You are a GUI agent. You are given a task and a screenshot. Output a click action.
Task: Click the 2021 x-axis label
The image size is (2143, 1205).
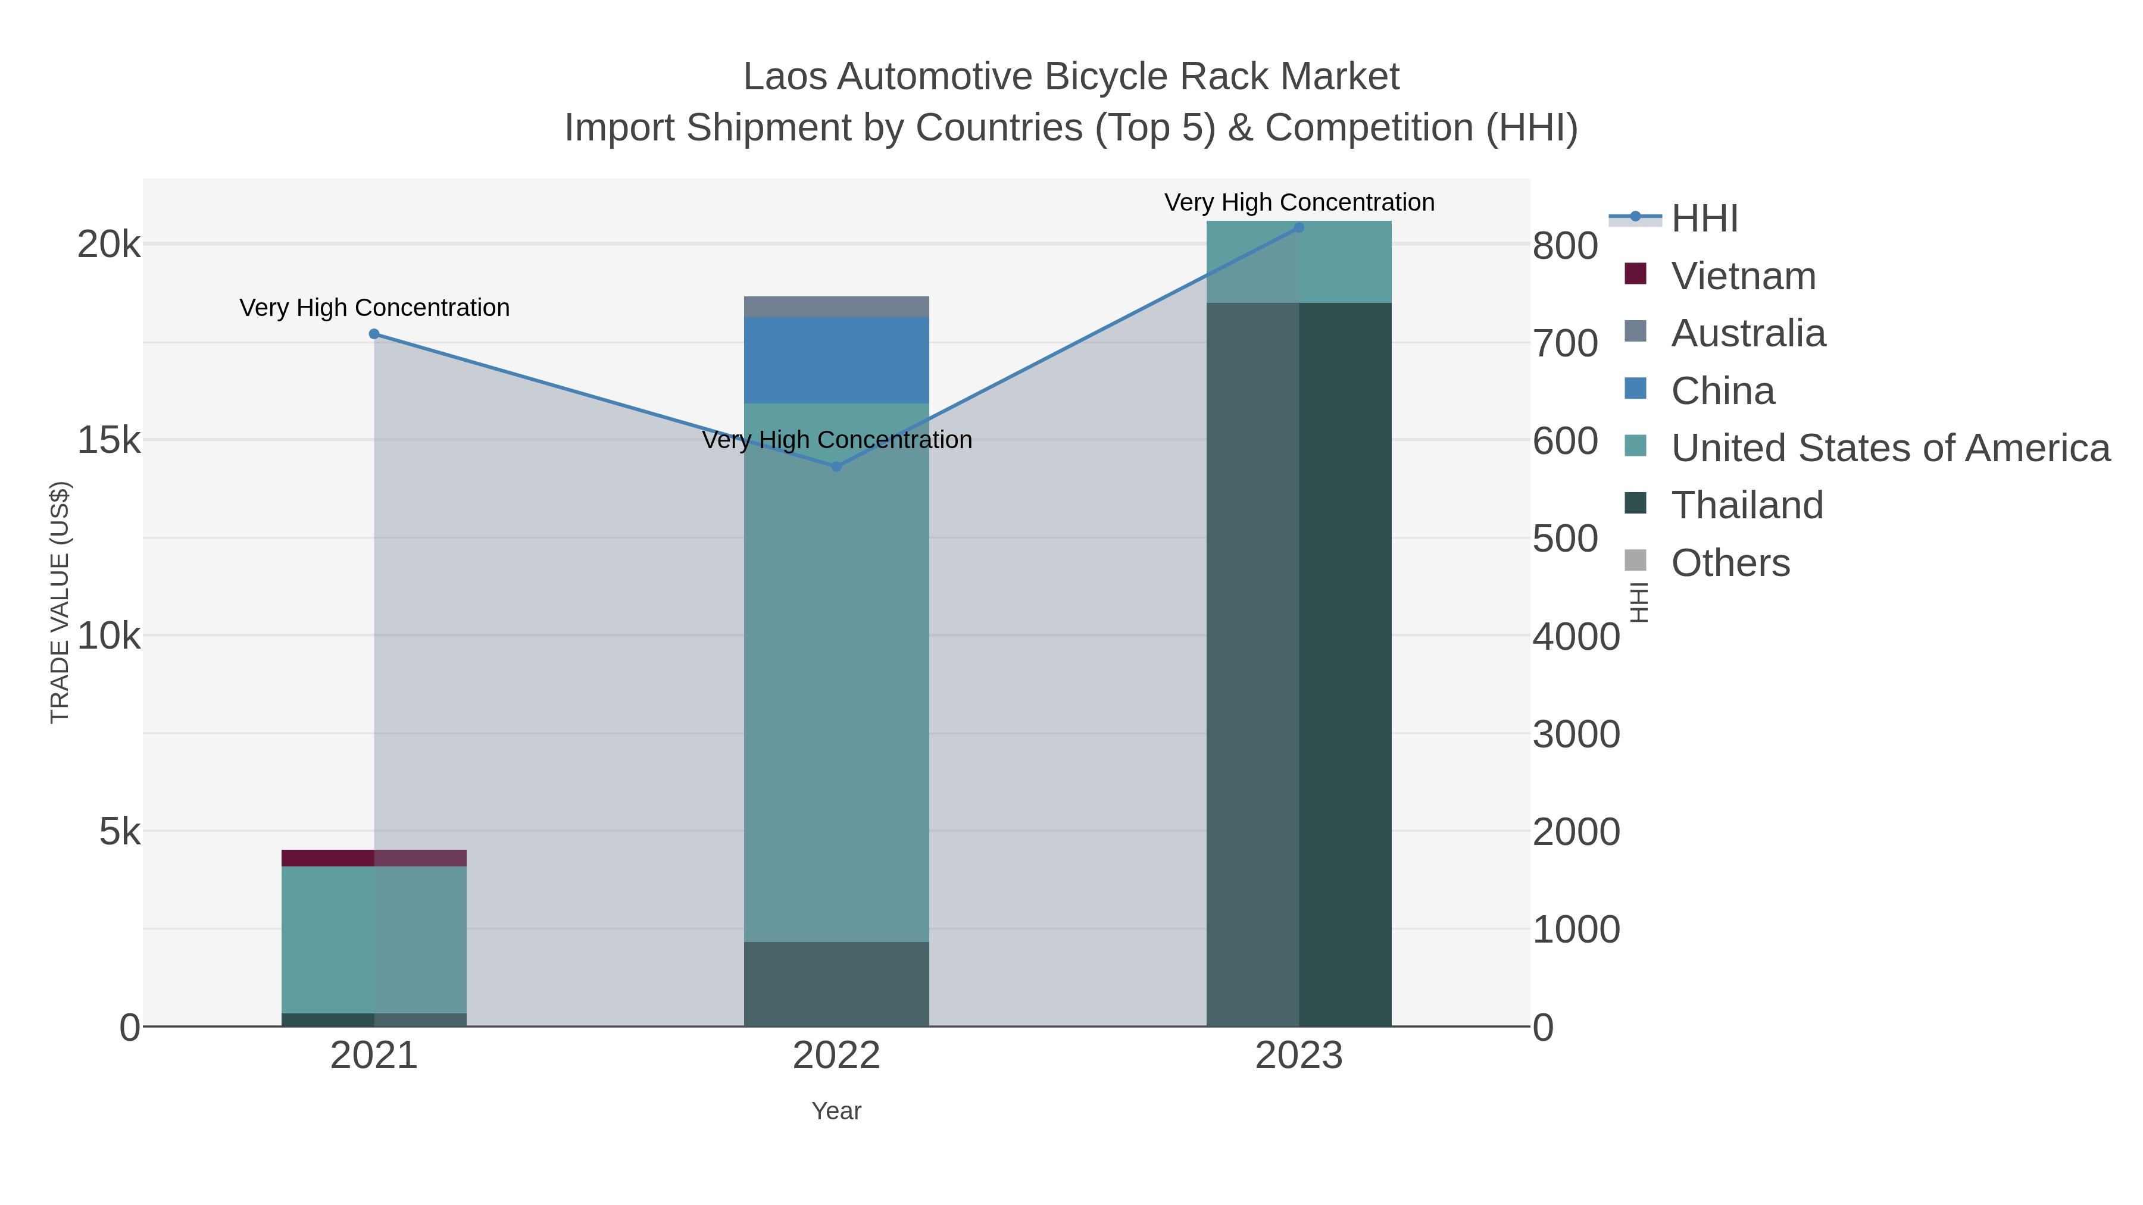pyautogui.click(x=374, y=1056)
